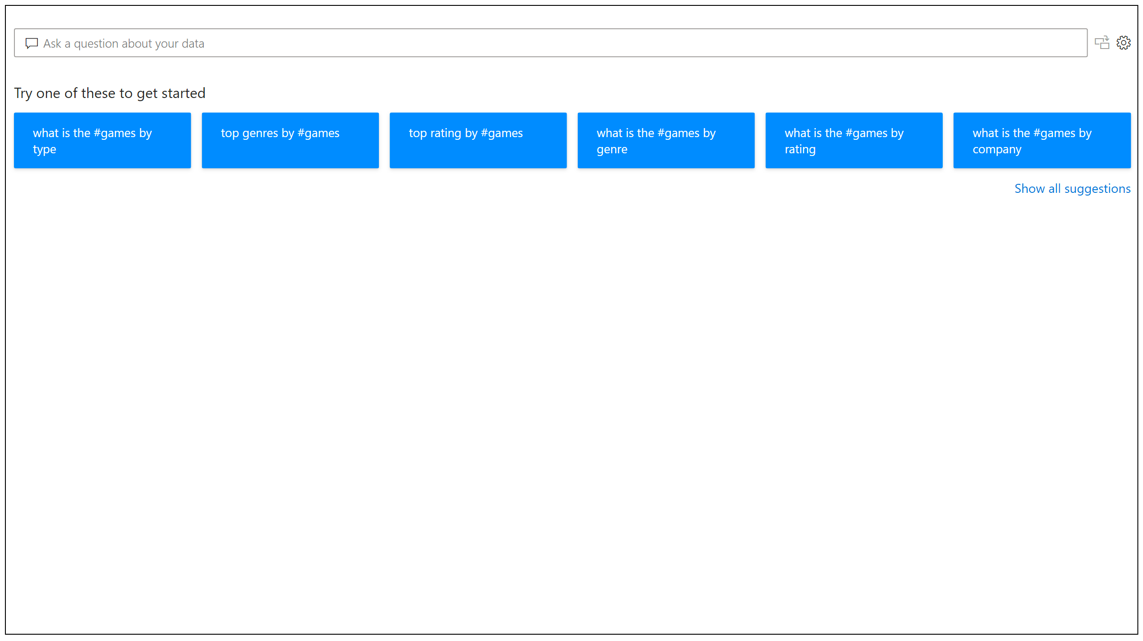Viewport: 1143px width, 641px height.
Task: Click the convert Q&A result to visual icon
Action: tap(1102, 43)
